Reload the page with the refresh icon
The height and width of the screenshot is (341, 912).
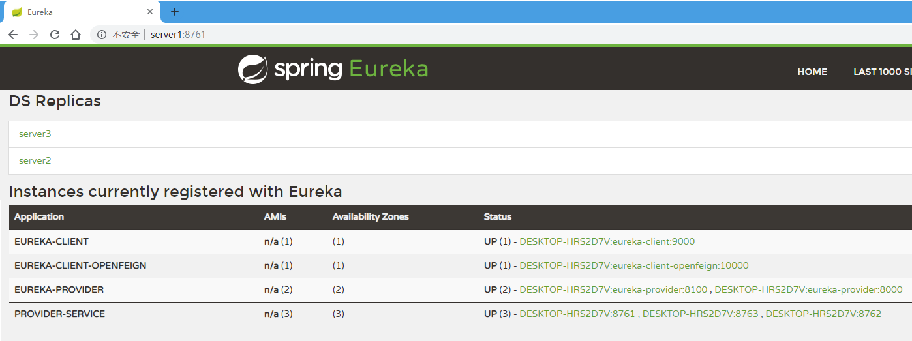coord(55,35)
